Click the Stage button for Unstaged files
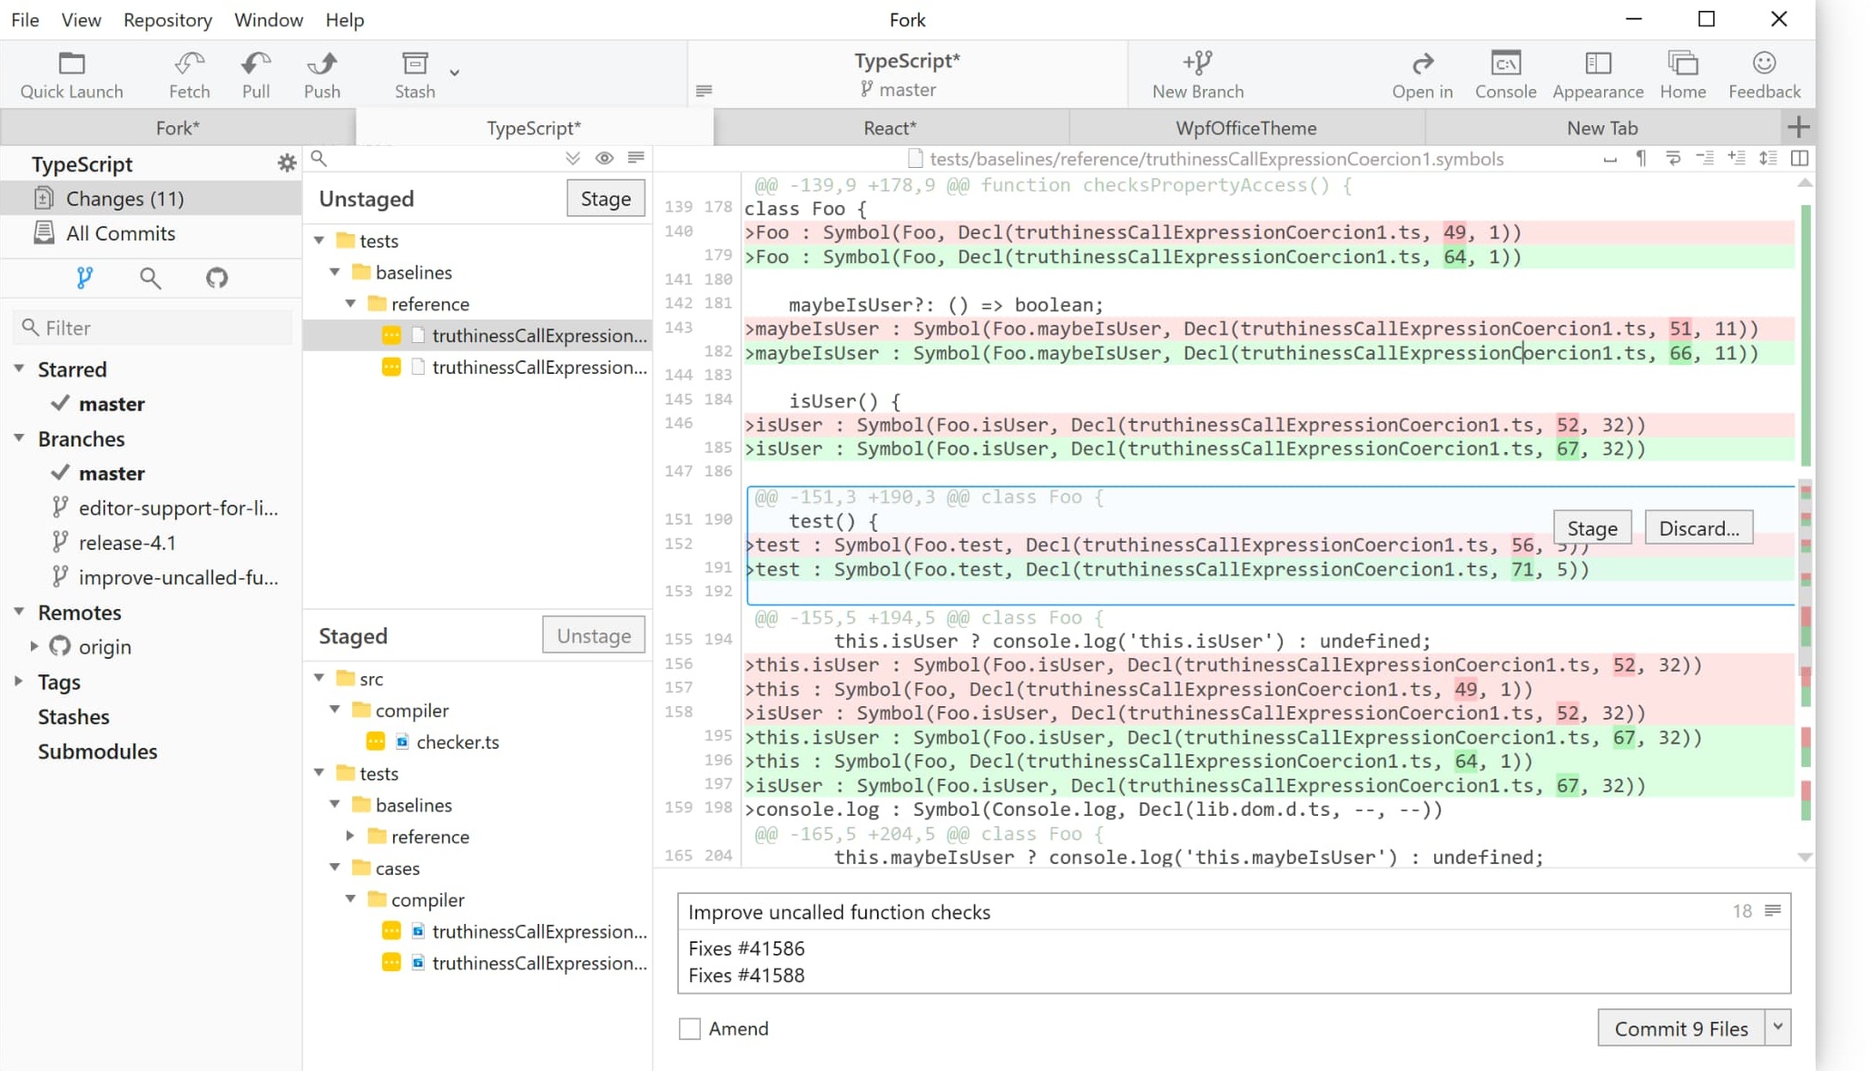Viewport: 1870px width, 1071px height. 605,199
